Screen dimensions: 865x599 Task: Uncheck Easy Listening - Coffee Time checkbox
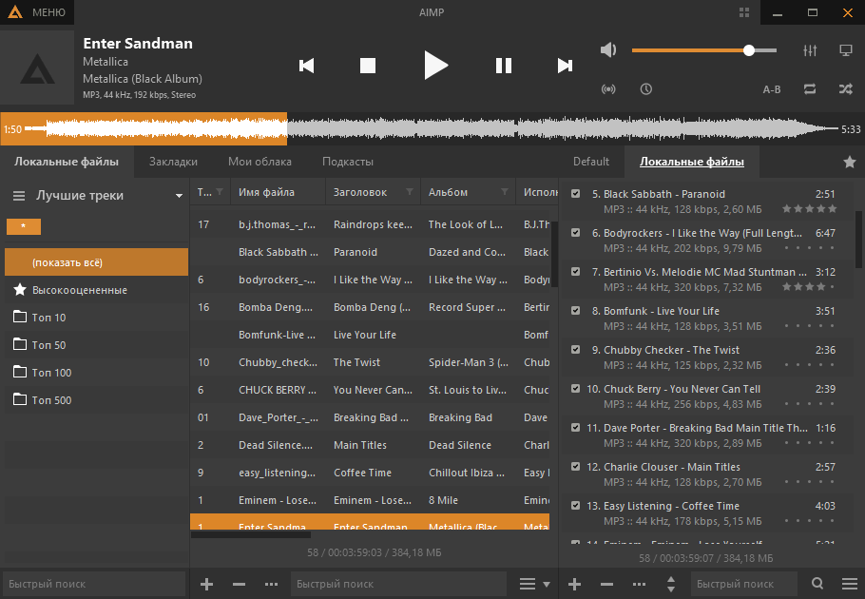tap(575, 505)
